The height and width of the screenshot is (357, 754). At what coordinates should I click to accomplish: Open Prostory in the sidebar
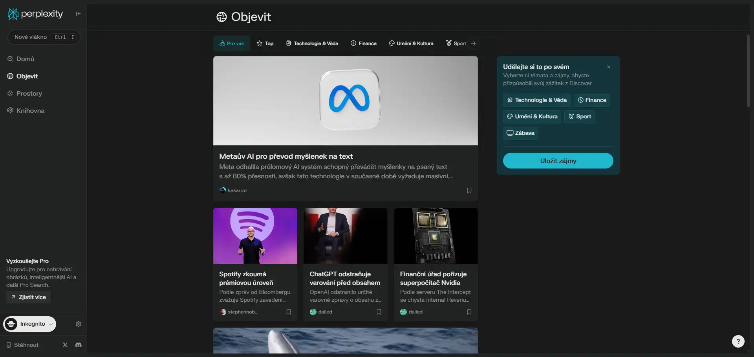pos(24,93)
